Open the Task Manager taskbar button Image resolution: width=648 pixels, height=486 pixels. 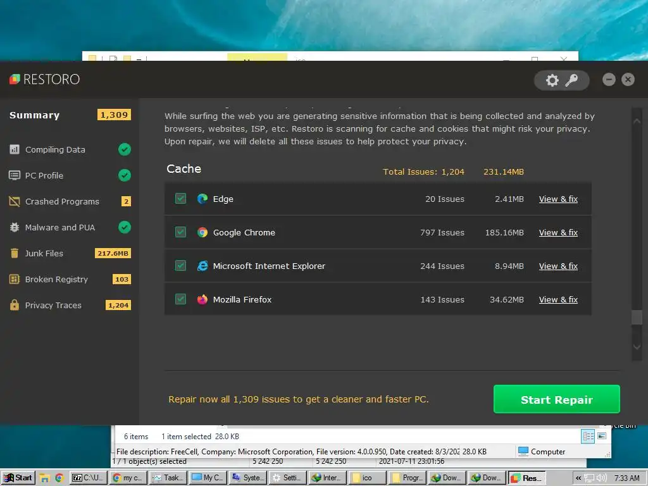click(x=168, y=478)
